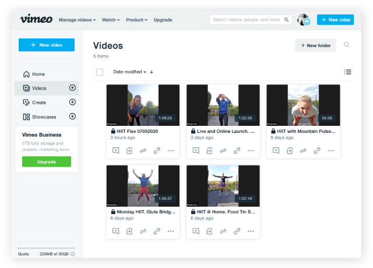The image size is (373, 268).
Task: Open the Share icon on HIIT Flex 07052020
Action: point(129,150)
